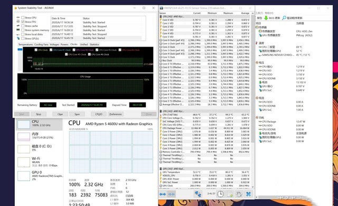Viewport: 338px width, 206px height.
Task: Click the green BIOS update arrow icon
Action: pyautogui.click(x=266, y=18)
